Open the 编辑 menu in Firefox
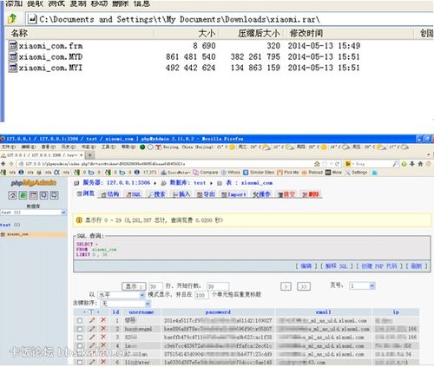Image resolution: width=434 pixels, height=367 pixels. point(28,147)
